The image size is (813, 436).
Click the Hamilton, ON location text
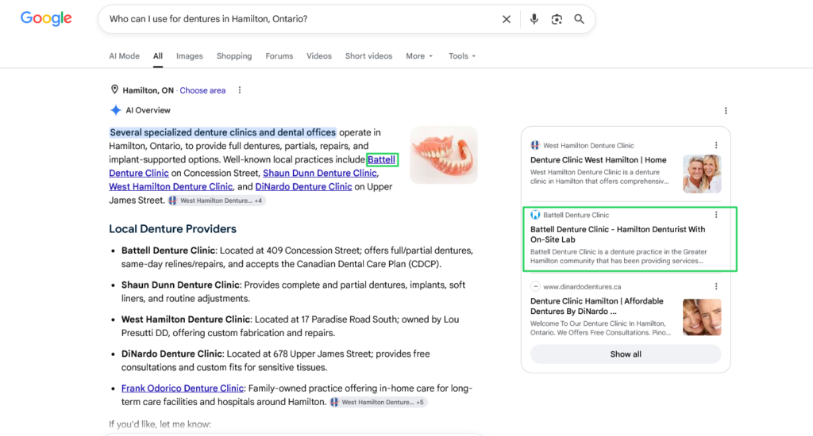tap(148, 90)
